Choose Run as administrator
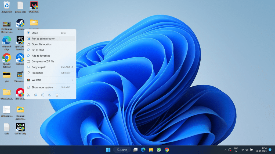The width and height of the screenshot is (275, 154). point(50,38)
